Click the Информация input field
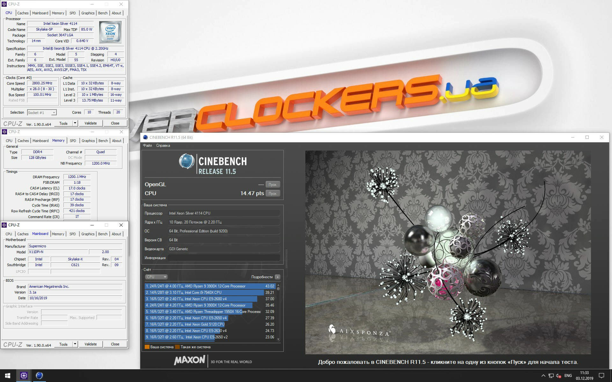The height and width of the screenshot is (382, 612). [224, 258]
